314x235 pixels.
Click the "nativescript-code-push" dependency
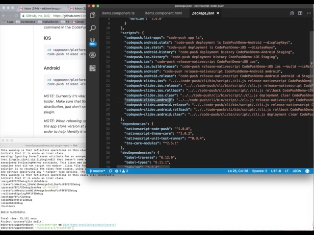(x=148, y=129)
